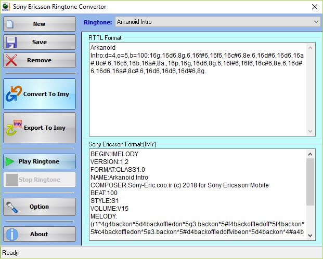
Task: Export To Imy file
Action: 40,128
